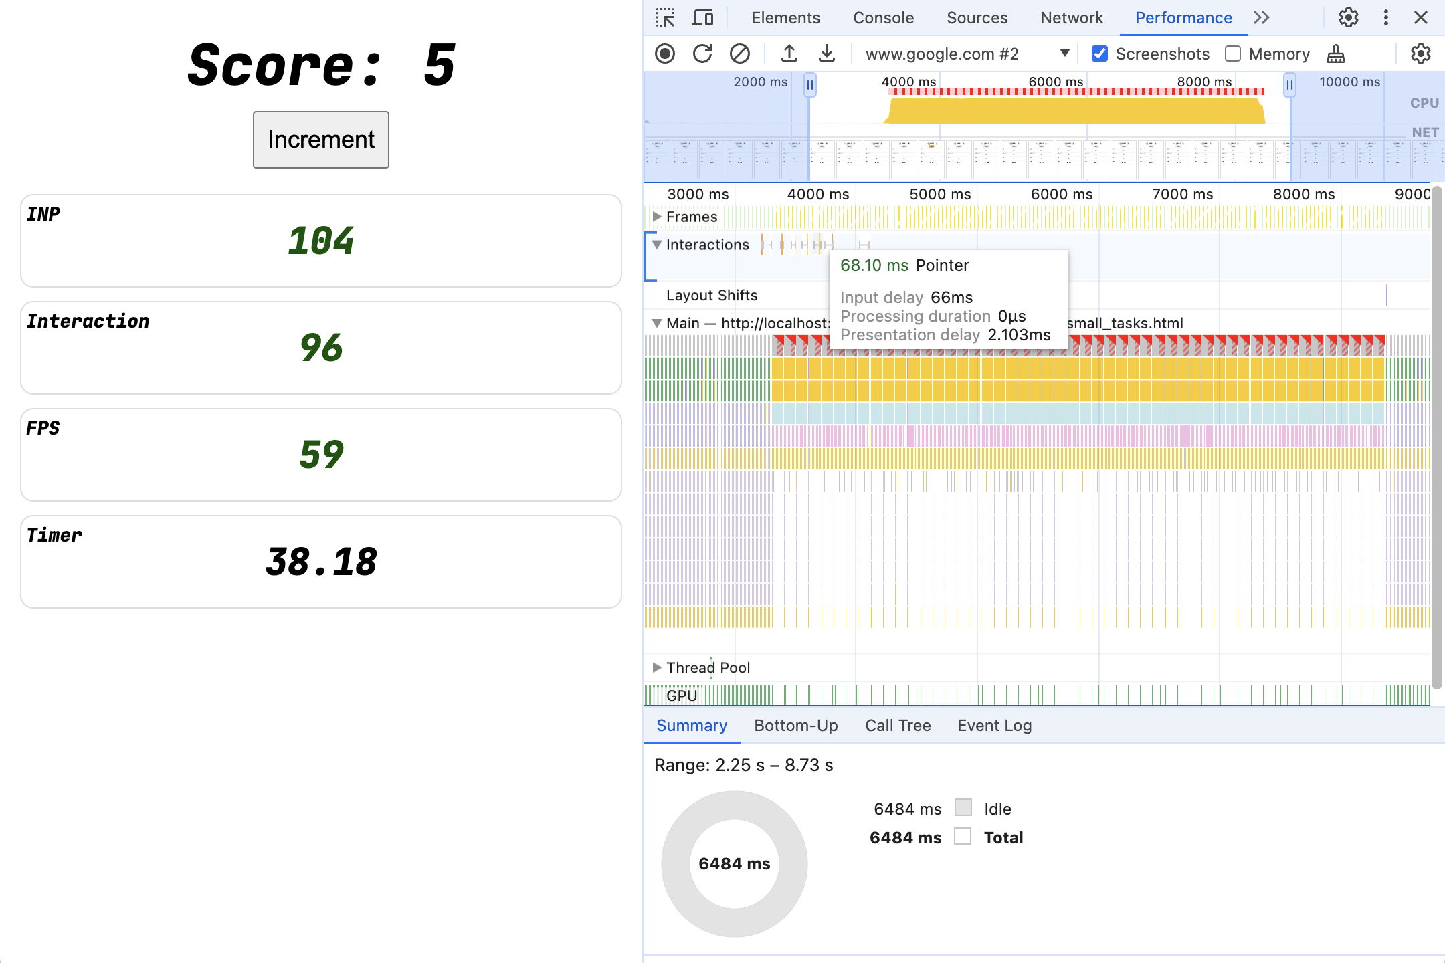Click the clear recording icon
The width and height of the screenshot is (1445, 963).
(739, 53)
